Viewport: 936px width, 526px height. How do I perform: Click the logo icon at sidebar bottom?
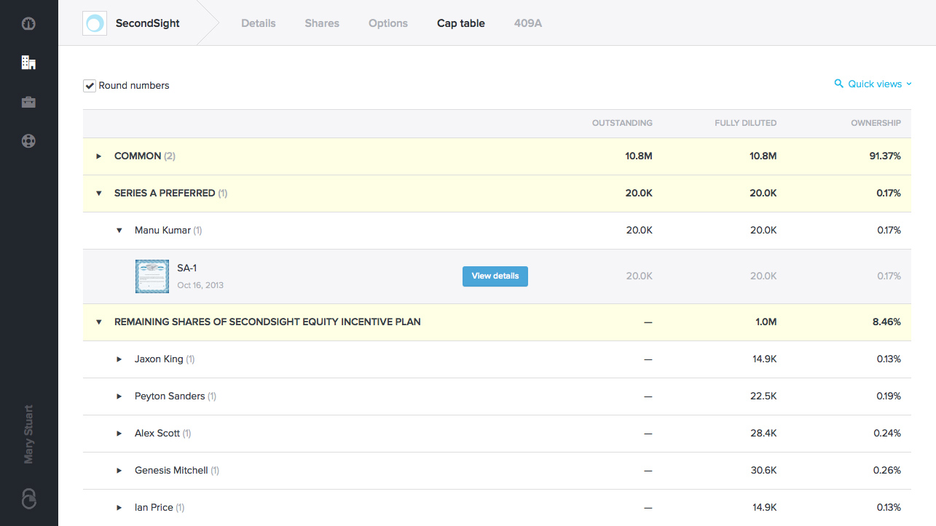(x=28, y=498)
